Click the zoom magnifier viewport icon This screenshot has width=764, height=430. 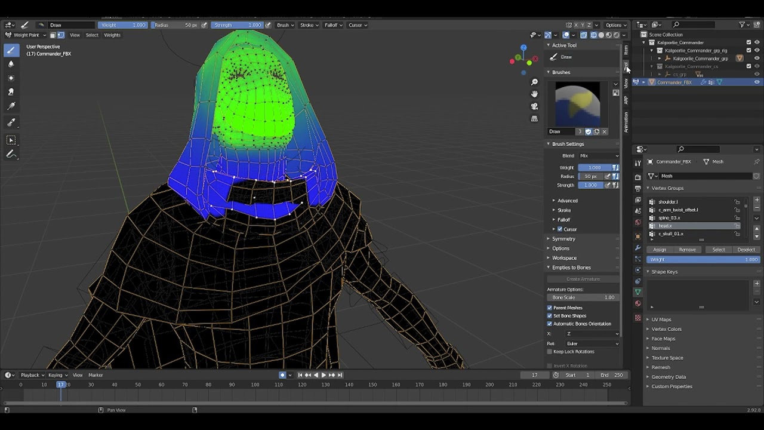pyautogui.click(x=534, y=82)
